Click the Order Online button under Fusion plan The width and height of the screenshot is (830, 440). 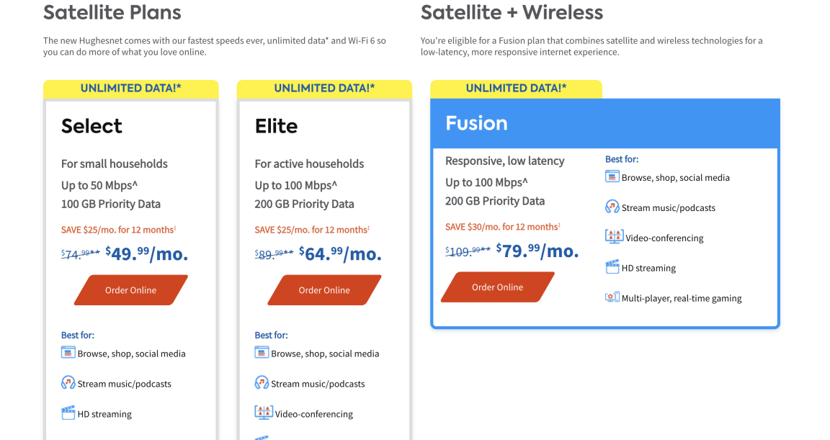[498, 287]
